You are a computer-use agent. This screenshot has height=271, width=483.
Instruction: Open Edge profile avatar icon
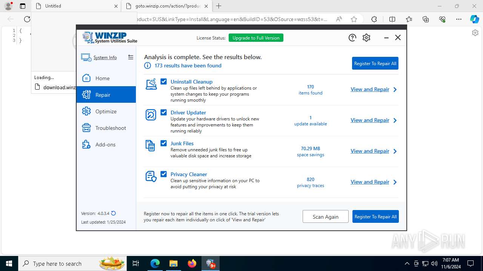(x=8, y=6)
